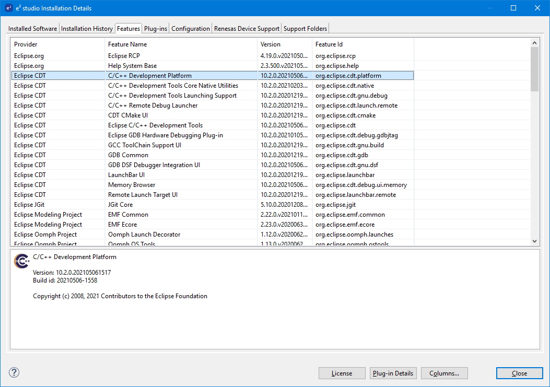Click the org.eclipse.cdt.debug.ui.memory feature id
550x387 pixels.
361,184
